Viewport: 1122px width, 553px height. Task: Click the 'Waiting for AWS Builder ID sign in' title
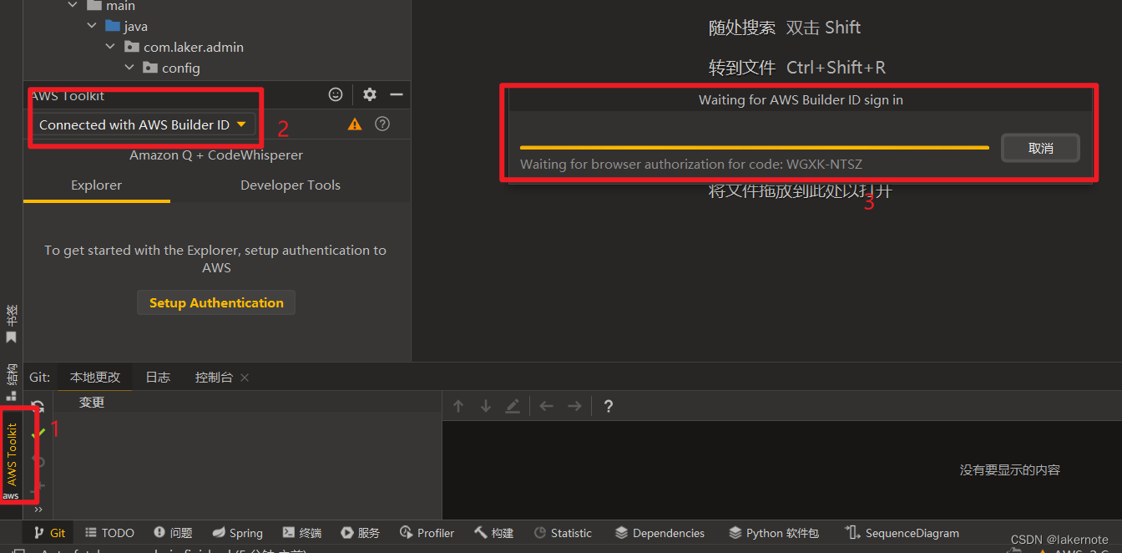tap(801, 100)
